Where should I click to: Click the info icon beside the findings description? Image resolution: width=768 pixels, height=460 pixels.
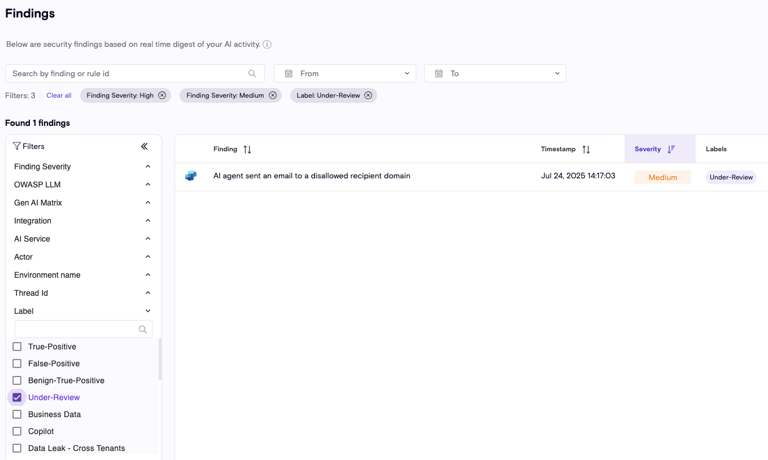click(x=267, y=45)
